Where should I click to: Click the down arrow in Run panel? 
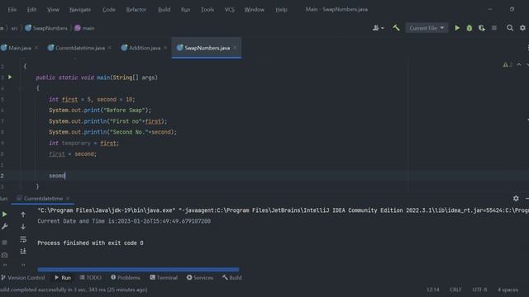23,227
